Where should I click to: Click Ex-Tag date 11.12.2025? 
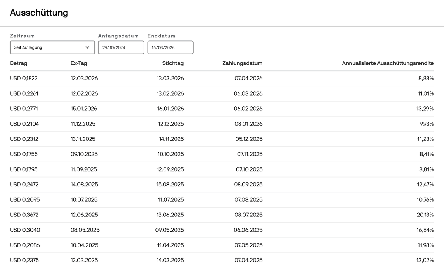pyautogui.click(x=83, y=124)
